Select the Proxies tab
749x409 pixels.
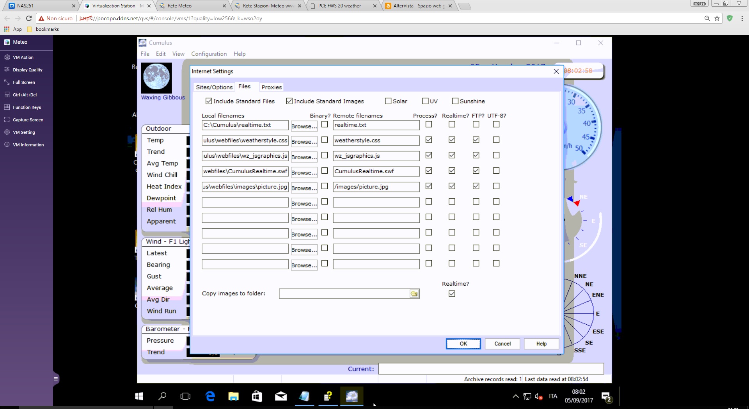272,87
